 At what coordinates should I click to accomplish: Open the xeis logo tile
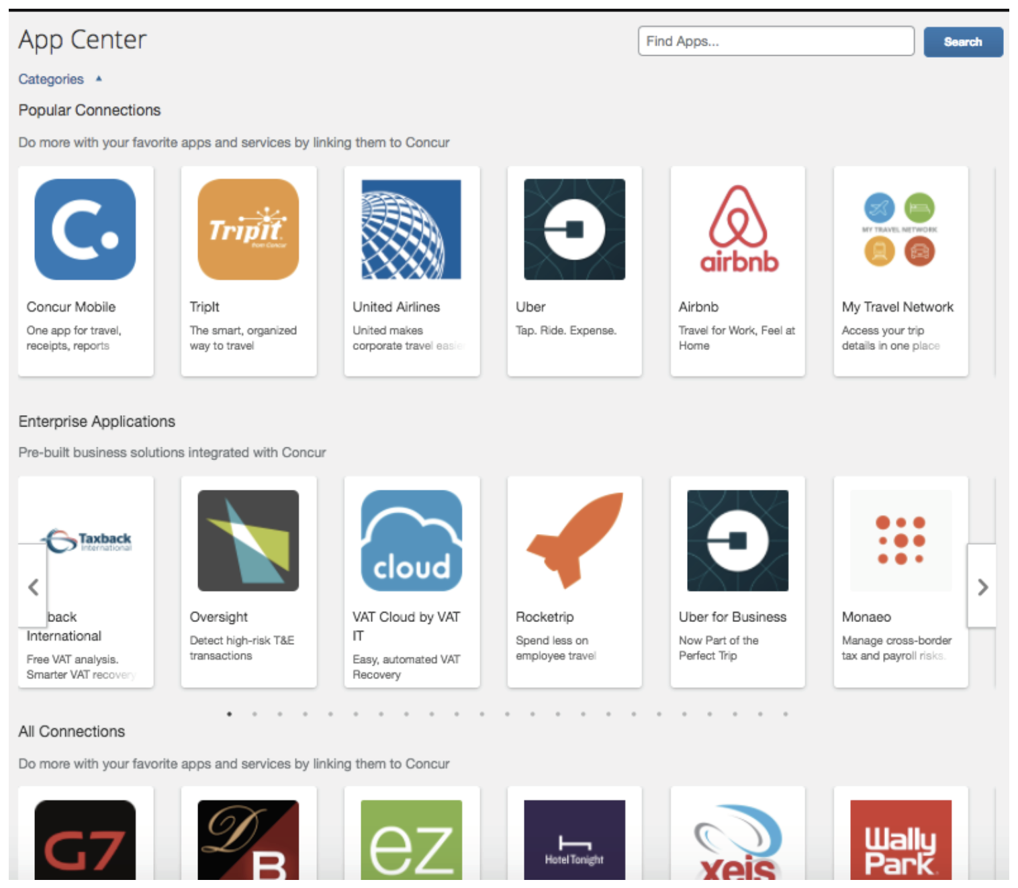738,842
